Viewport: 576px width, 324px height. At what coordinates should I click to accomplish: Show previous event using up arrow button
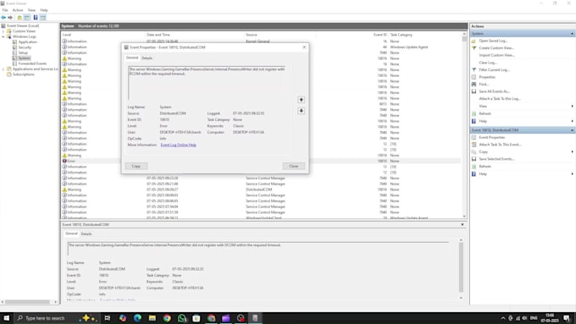tap(302, 100)
